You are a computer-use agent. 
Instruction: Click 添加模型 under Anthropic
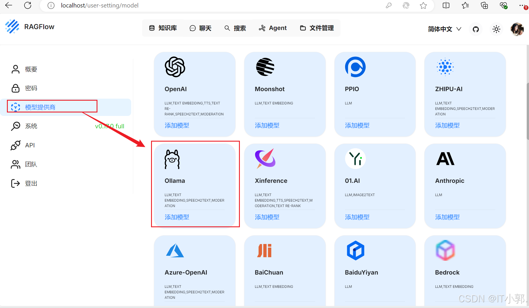tap(447, 217)
